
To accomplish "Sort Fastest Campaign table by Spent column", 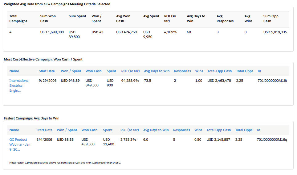I will [x=108, y=130].
